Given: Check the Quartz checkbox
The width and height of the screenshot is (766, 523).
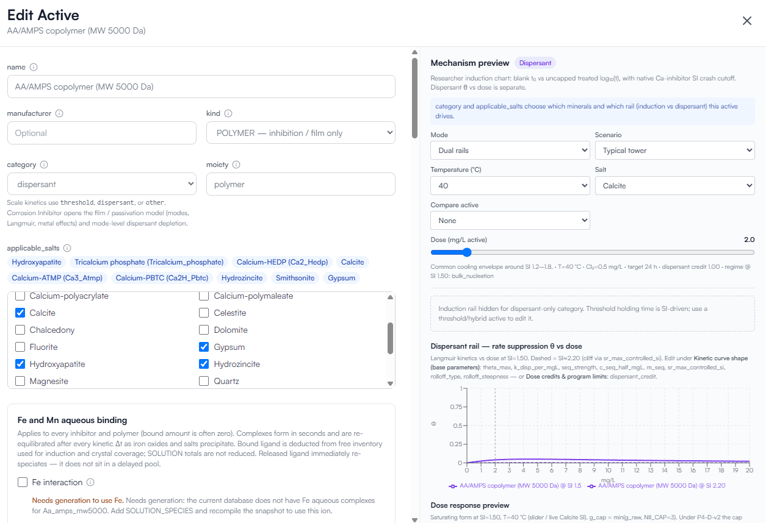Looking at the screenshot, I should click(x=204, y=381).
